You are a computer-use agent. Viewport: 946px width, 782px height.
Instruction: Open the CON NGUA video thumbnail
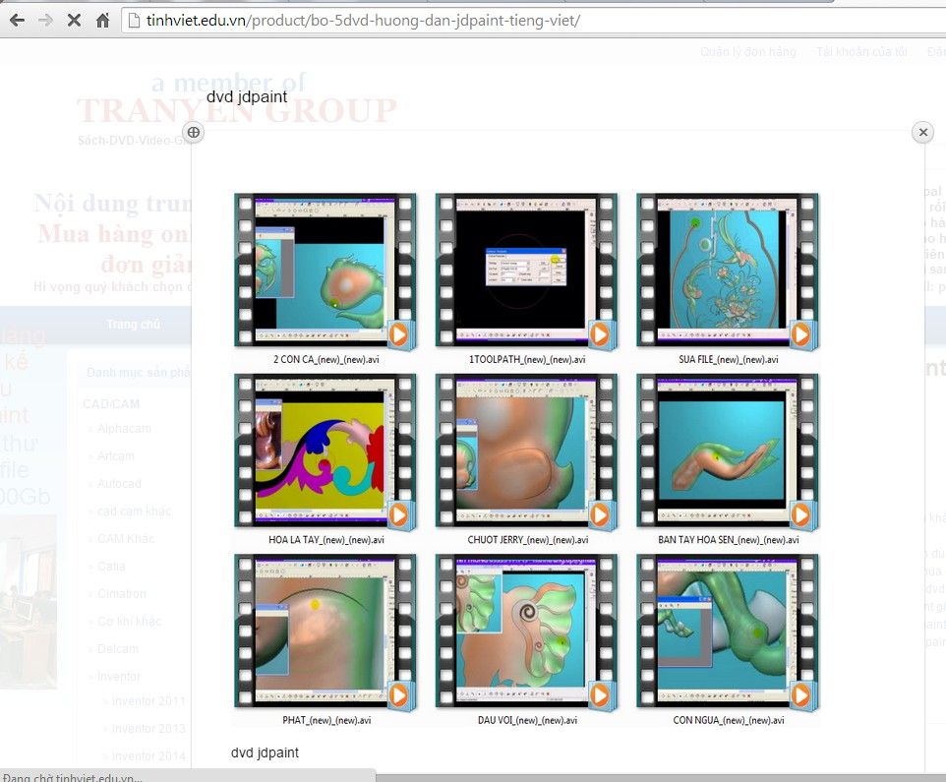(x=728, y=632)
